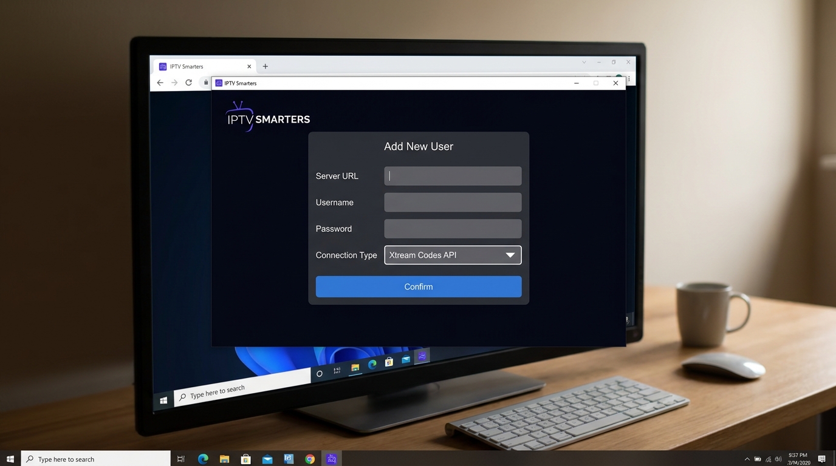Click the outer desktop Start button
Image resolution: width=836 pixels, height=466 pixels.
pyautogui.click(x=10, y=459)
